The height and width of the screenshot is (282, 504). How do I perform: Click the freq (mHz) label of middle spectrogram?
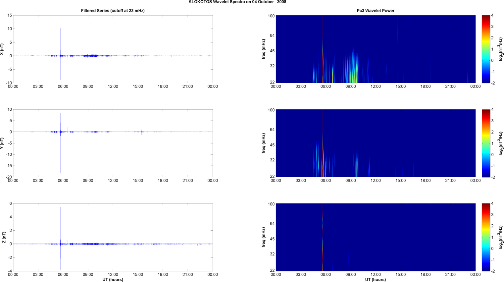tap(264, 143)
